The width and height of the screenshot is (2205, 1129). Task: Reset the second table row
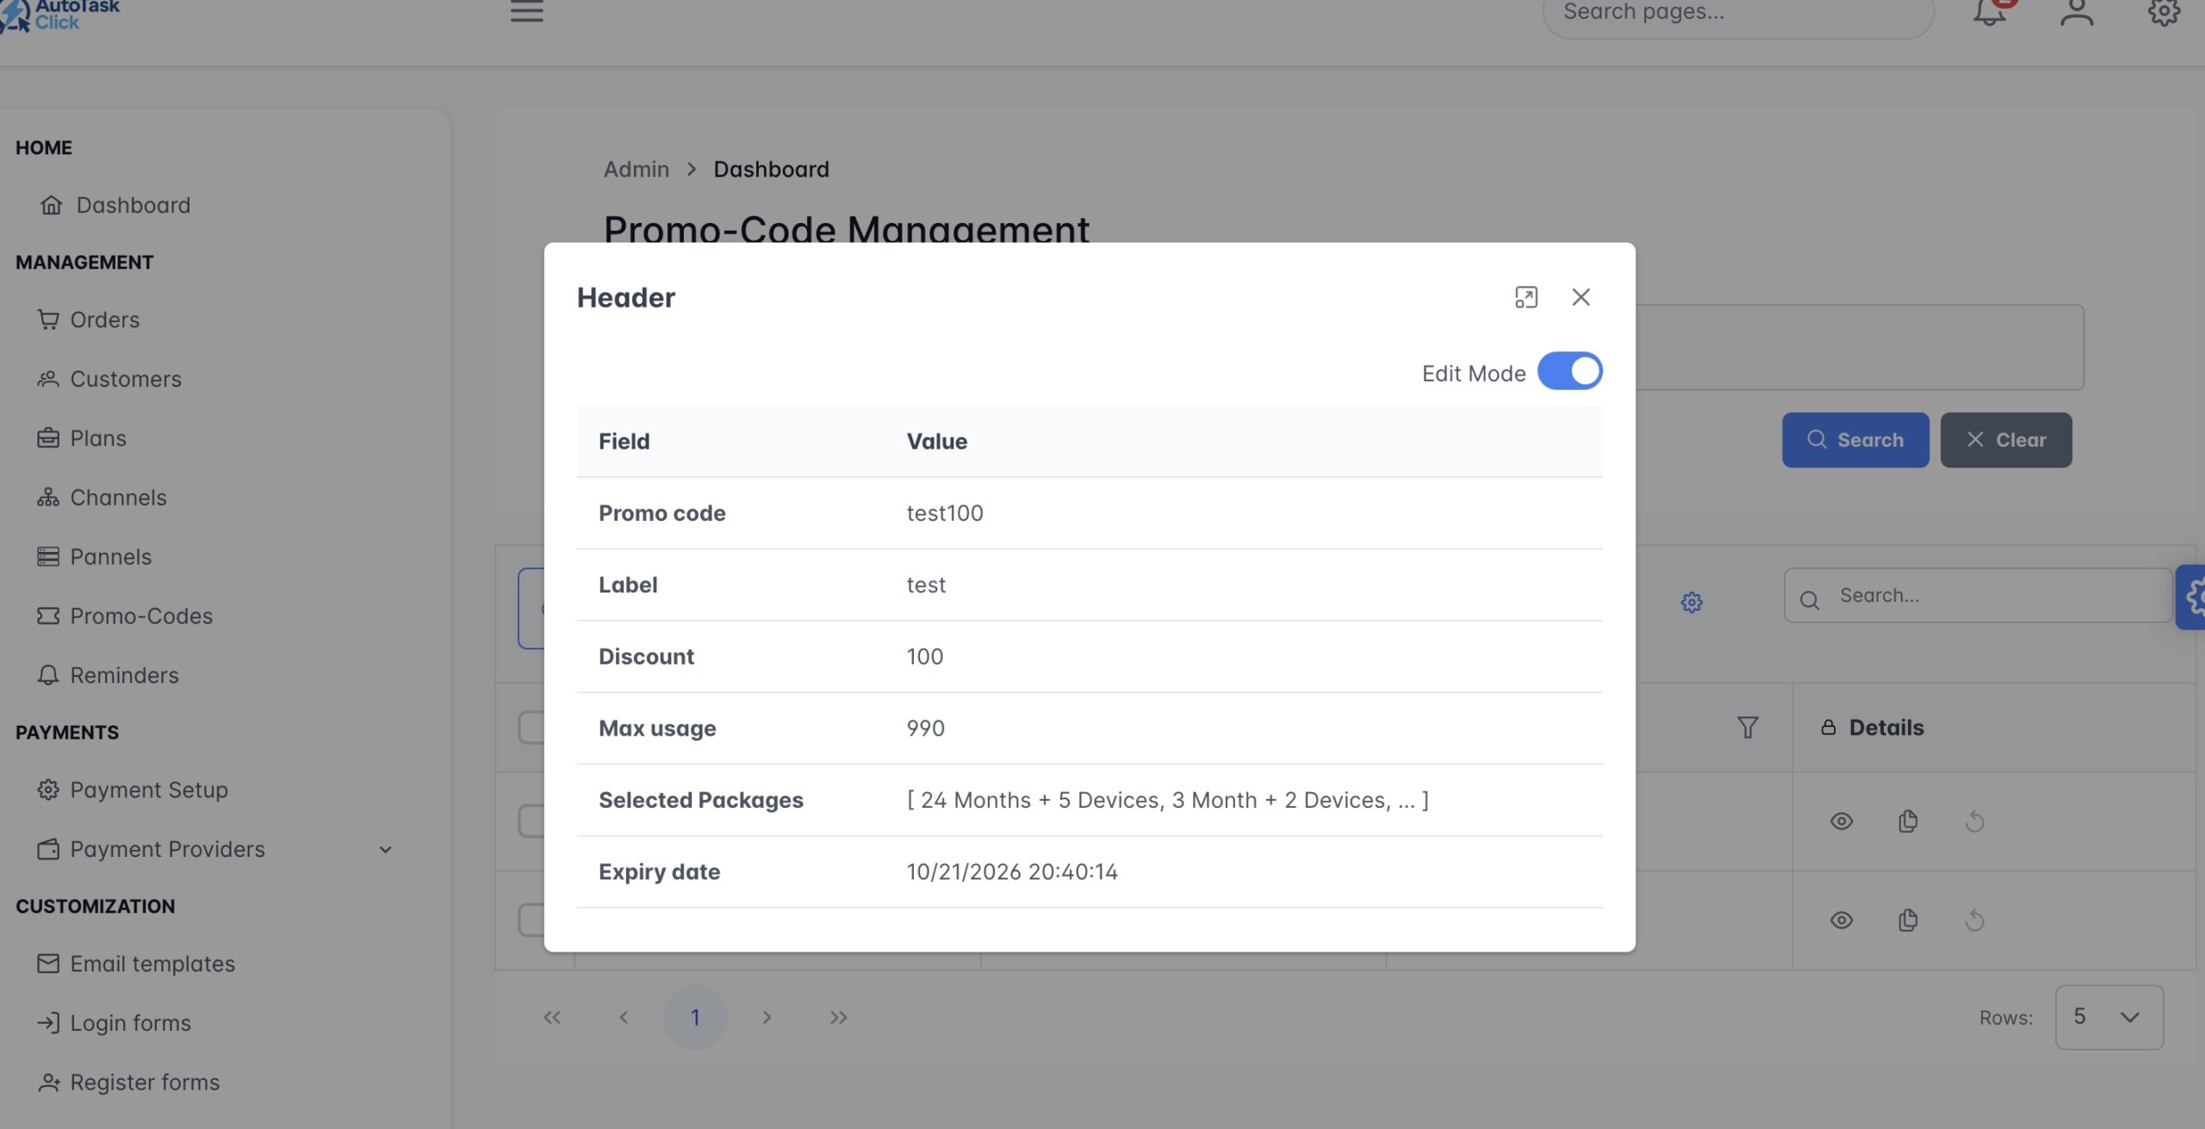1974,921
